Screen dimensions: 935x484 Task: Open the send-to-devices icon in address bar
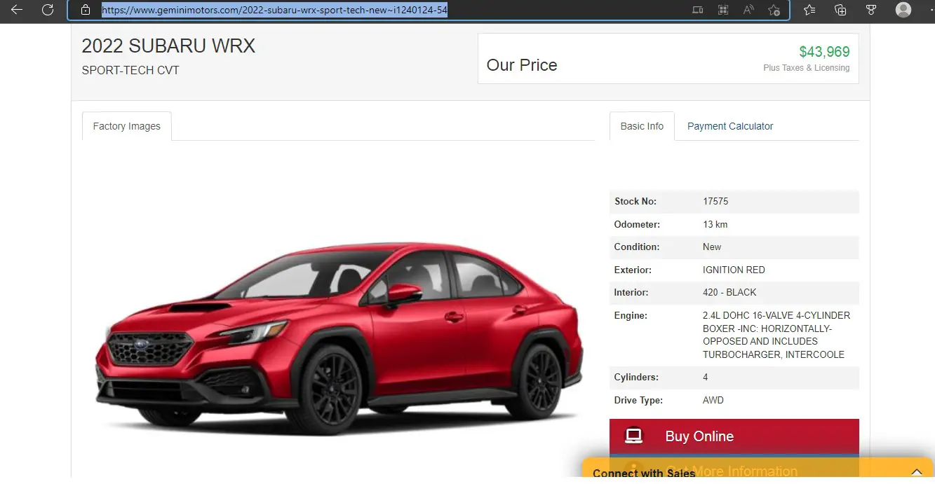697,10
